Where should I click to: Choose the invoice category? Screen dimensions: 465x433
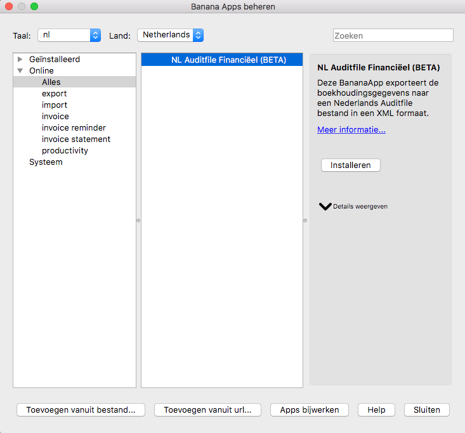click(x=55, y=117)
